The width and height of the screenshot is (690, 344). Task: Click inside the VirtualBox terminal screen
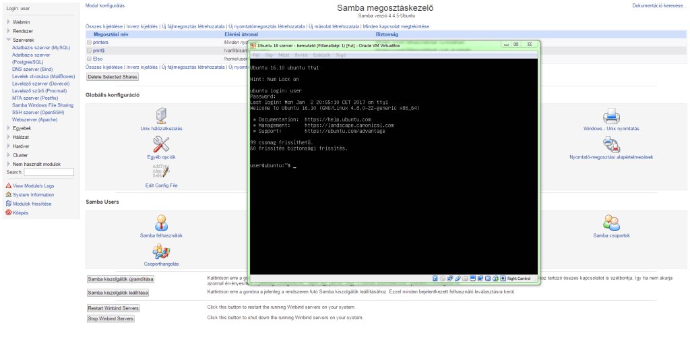pyautogui.click(x=394, y=167)
